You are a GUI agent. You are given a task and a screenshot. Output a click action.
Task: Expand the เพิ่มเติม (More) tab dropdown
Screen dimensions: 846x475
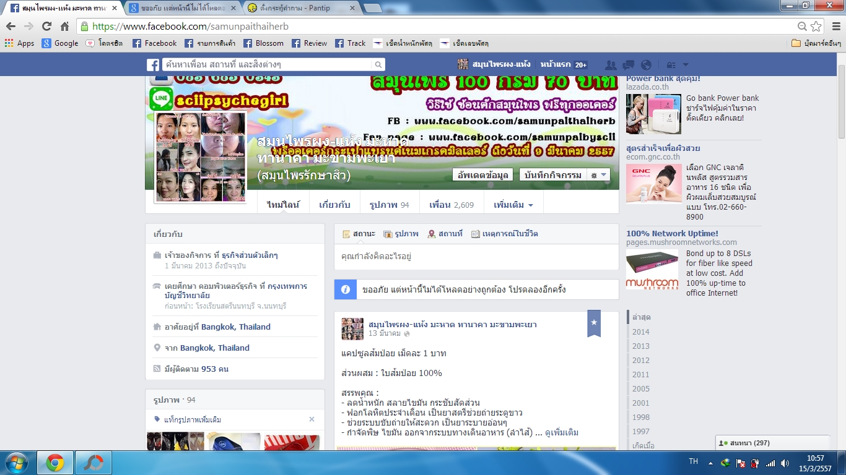[x=513, y=205]
